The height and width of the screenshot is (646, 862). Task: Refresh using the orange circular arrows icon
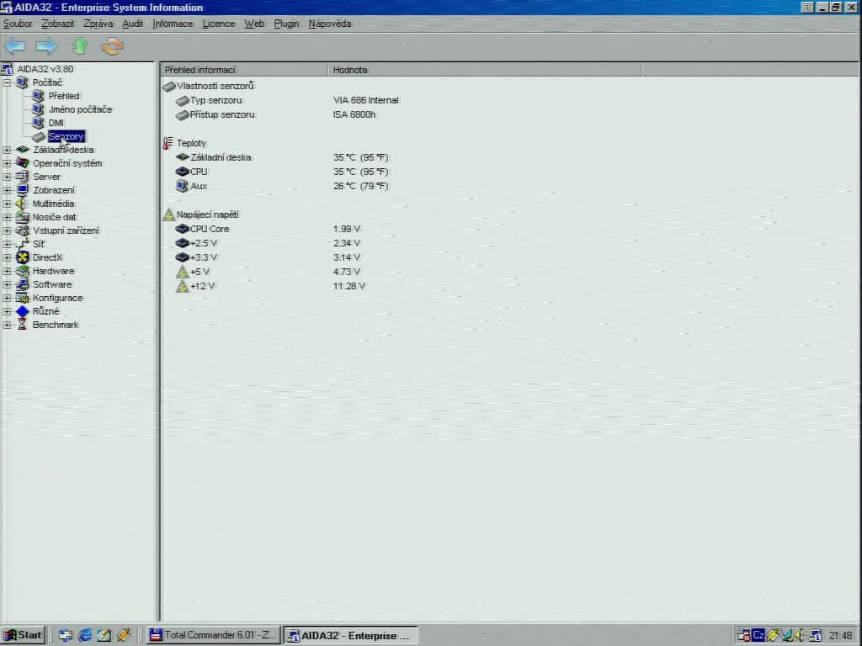click(112, 46)
